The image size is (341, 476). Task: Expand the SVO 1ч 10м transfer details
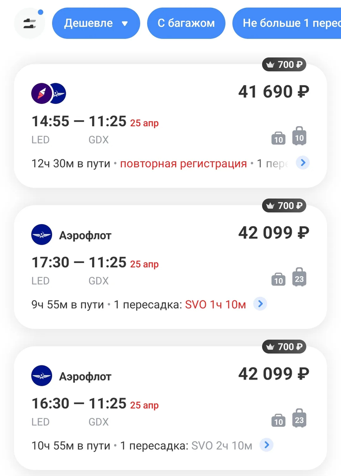point(261,305)
